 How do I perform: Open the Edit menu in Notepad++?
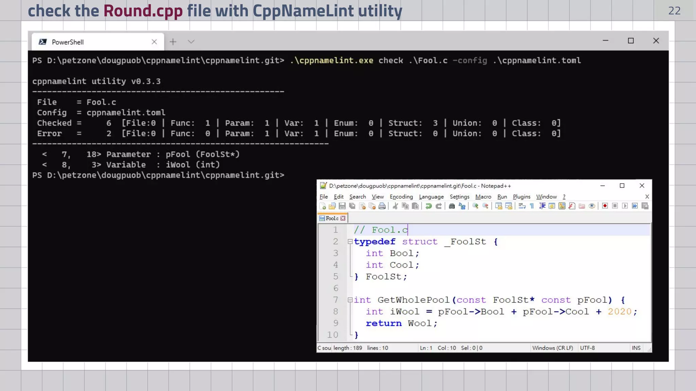click(x=338, y=197)
